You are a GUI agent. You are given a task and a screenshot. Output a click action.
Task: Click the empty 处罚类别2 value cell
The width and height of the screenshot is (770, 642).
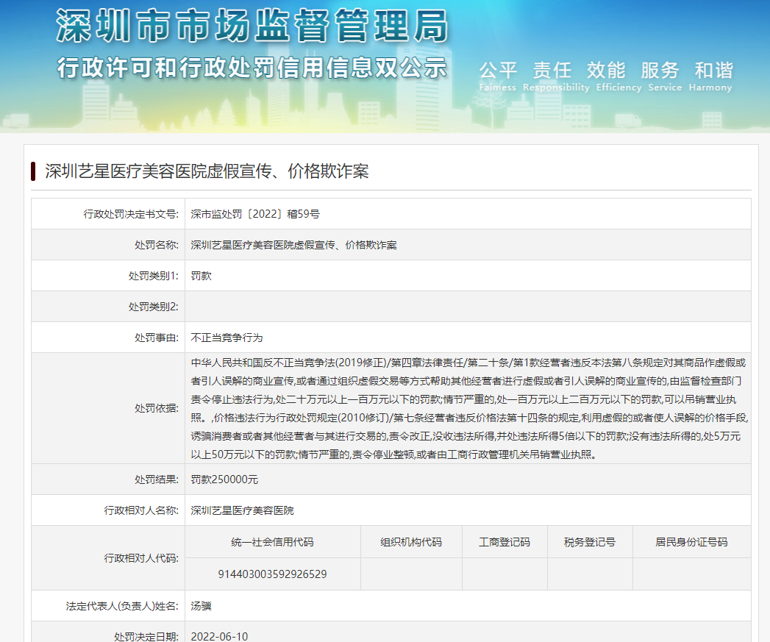[467, 307]
